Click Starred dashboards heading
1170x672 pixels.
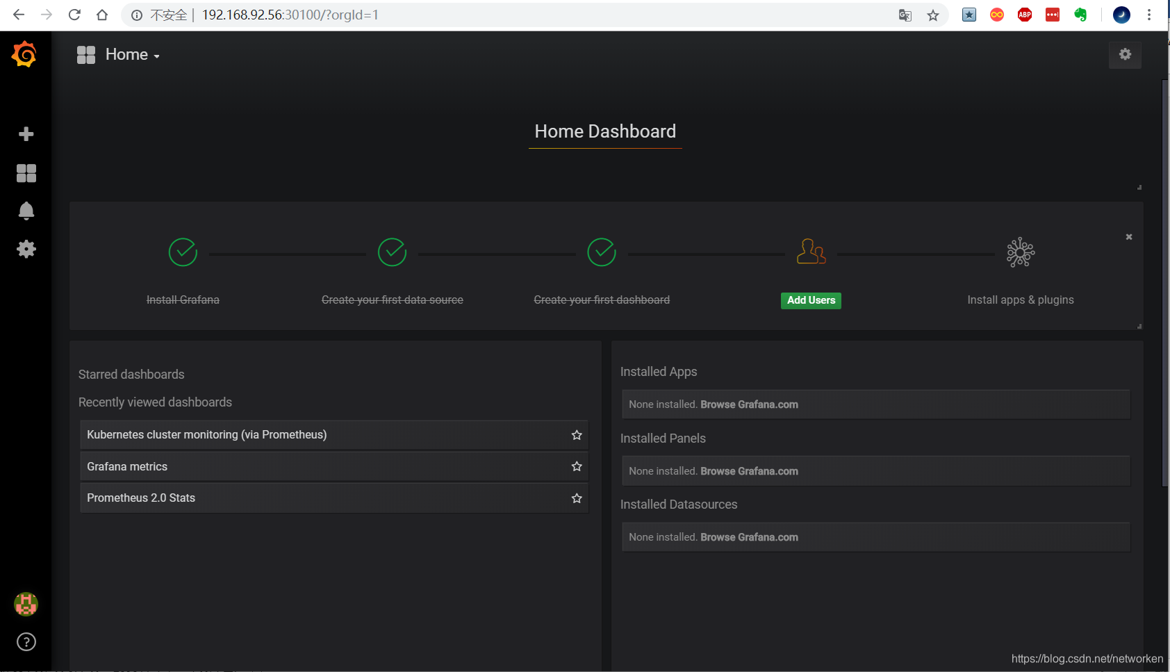pyautogui.click(x=131, y=375)
